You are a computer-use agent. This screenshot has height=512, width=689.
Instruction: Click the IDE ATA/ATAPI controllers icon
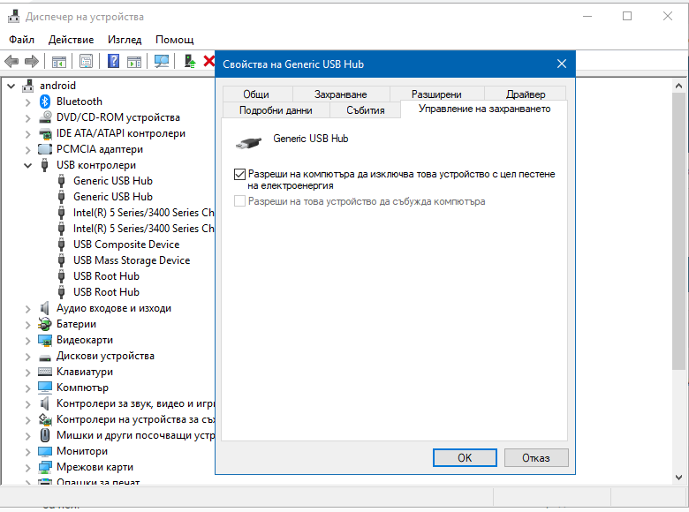(x=45, y=133)
